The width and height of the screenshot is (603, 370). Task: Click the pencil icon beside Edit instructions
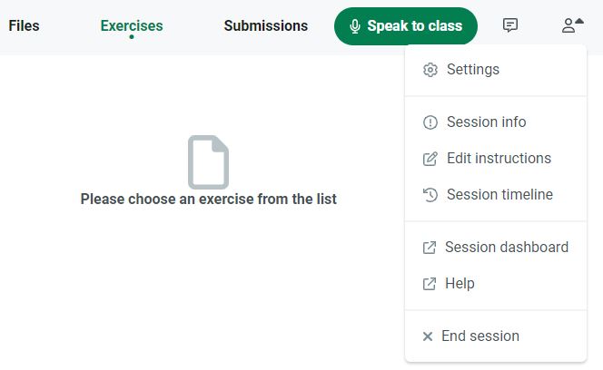coord(430,159)
